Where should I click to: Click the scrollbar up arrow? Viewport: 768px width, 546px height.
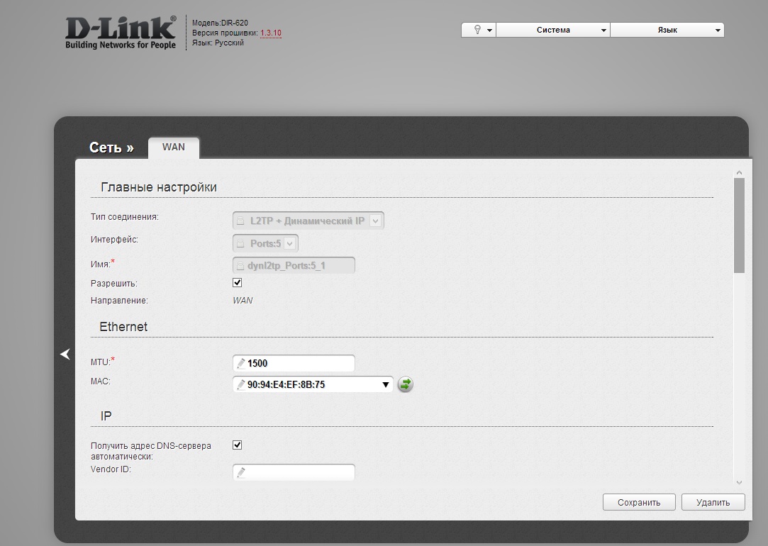coord(739,172)
